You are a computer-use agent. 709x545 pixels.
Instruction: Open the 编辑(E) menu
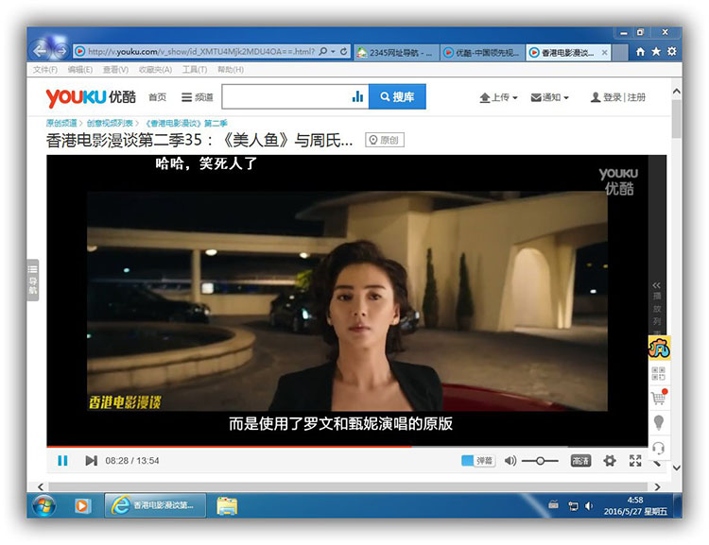tap(80, 70)
